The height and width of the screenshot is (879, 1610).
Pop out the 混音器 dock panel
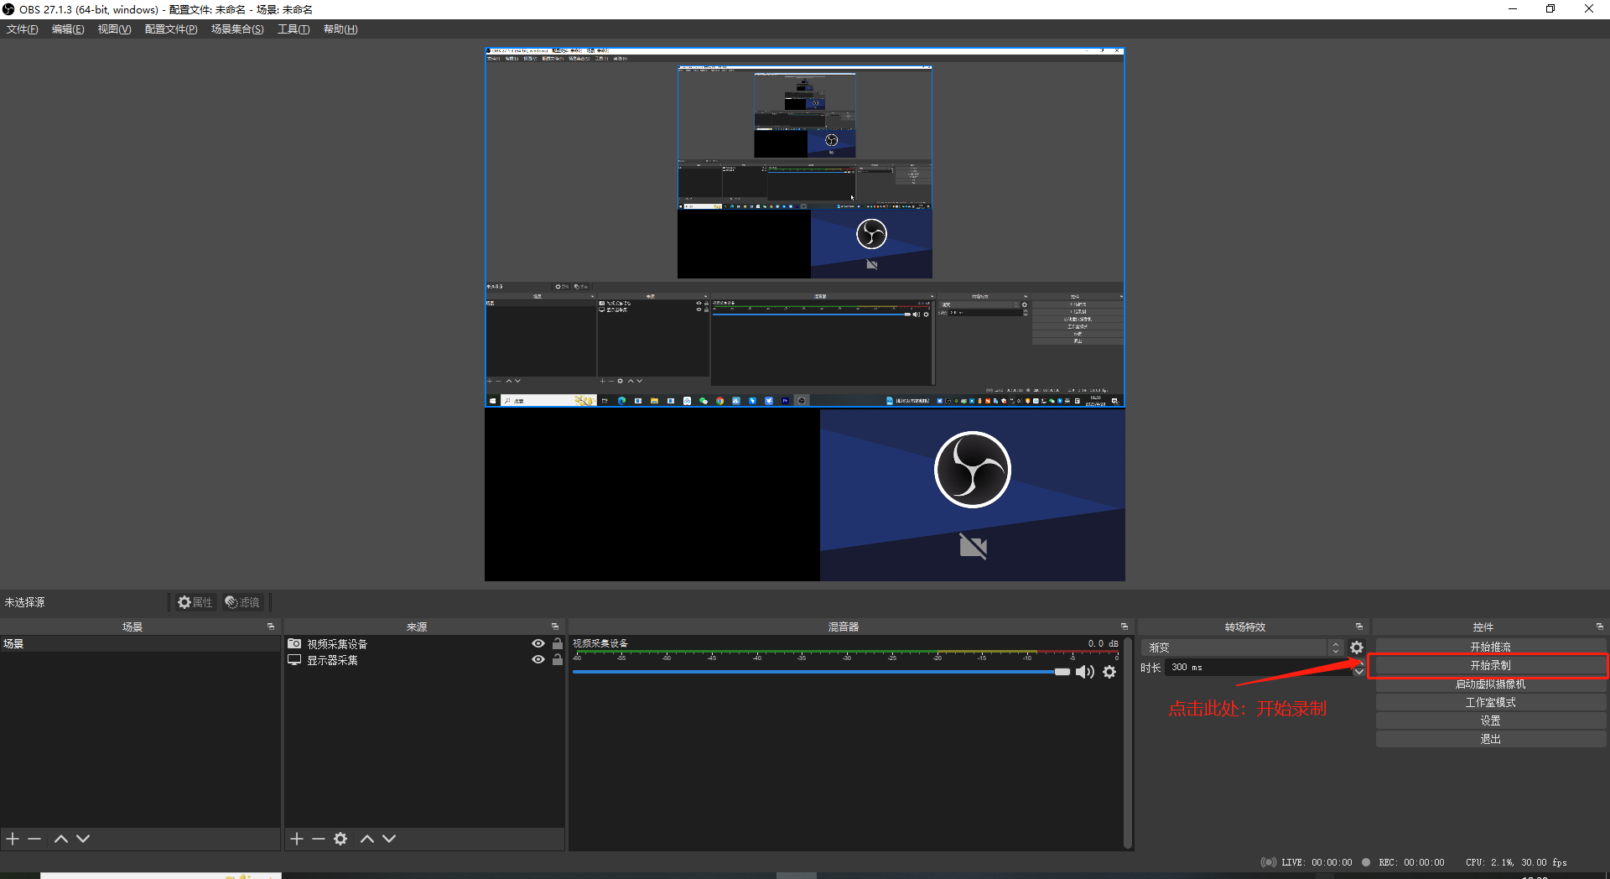(1124, 627)
